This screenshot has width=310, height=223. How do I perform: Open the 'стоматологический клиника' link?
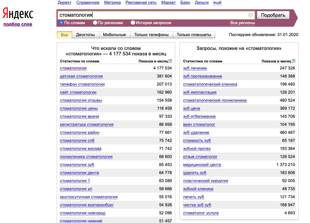[210, 84]
